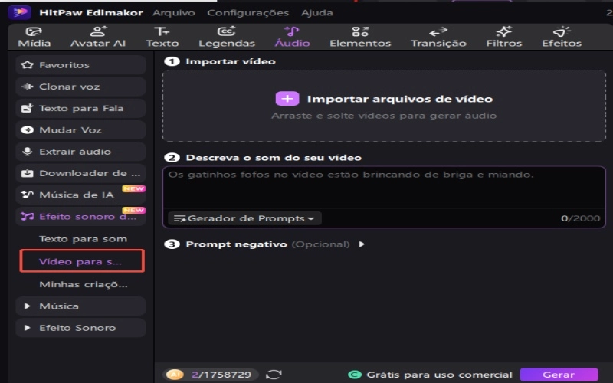Open the Elementos icon
Image resolution: width=613 pixels, height=383 pixels.
[359, 31]
